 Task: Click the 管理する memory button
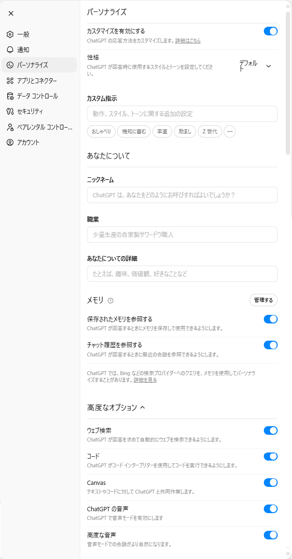[263, 300]
